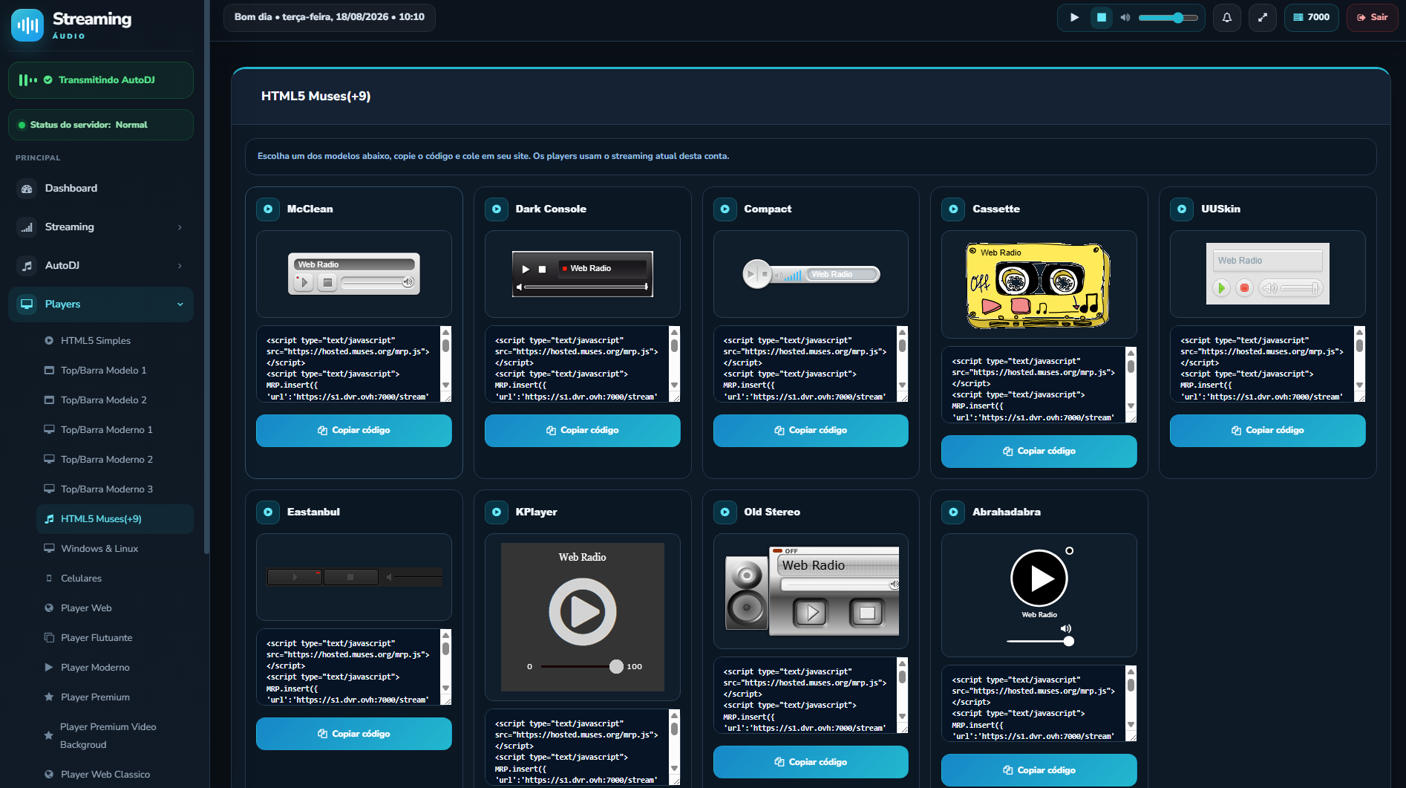
Task: Copy the Eastanbul player code
Action: (354, 734)
